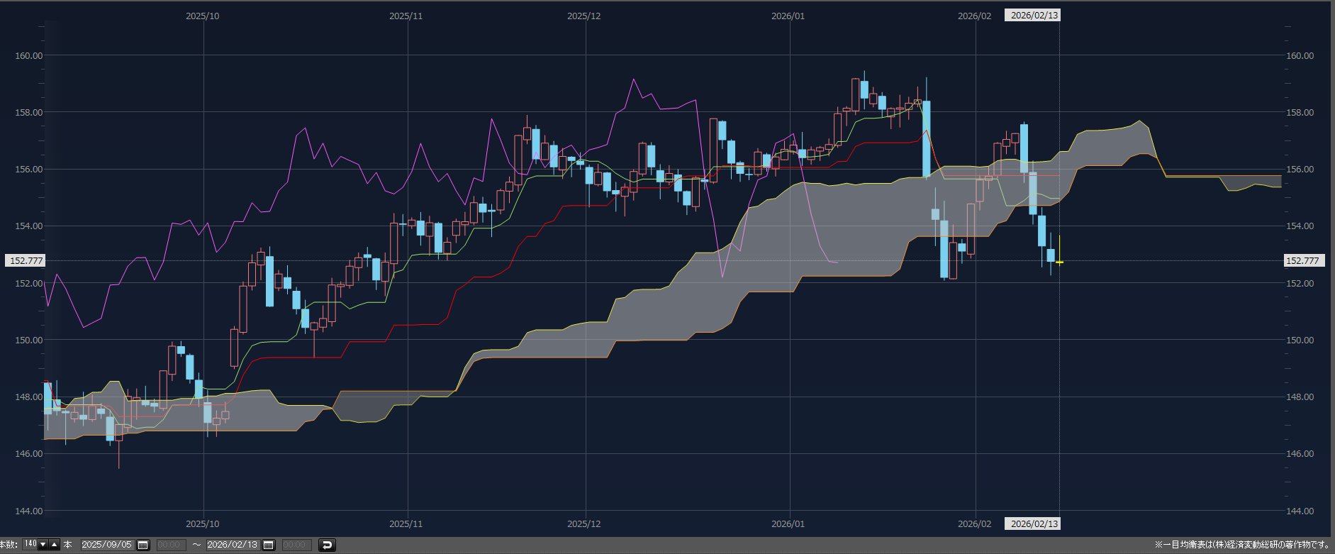The image size is (1335, 554).
Task: Click the bar count field showing 140
Action: click(x=30, y=545)
